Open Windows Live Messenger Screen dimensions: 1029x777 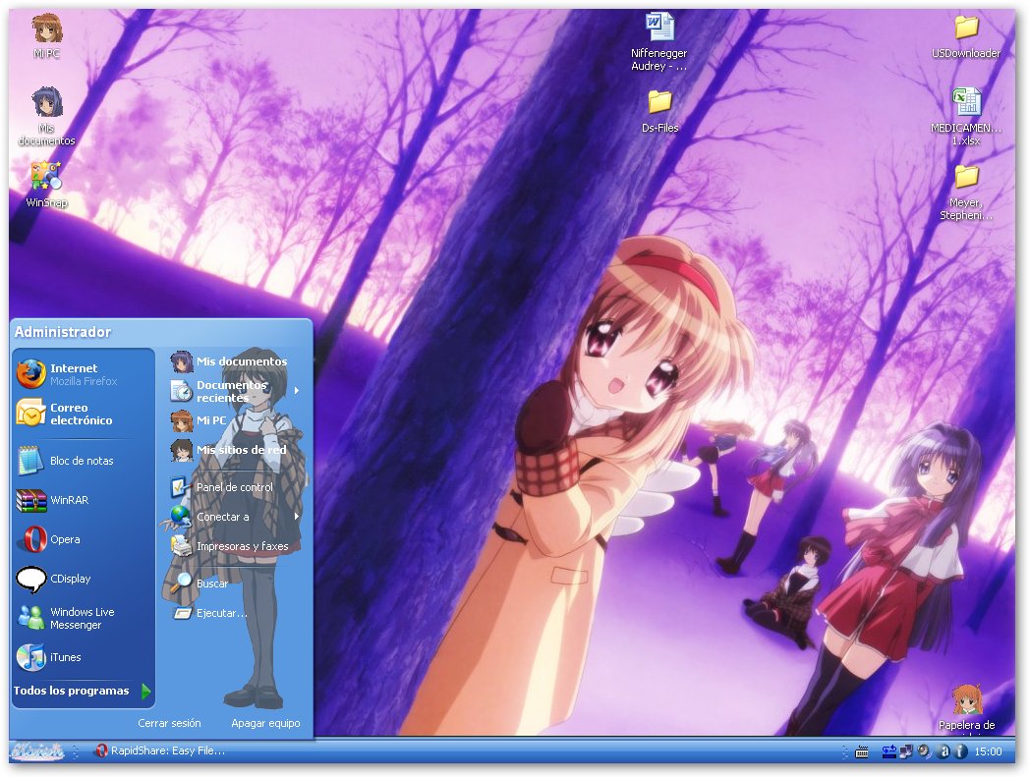[83, 618]
